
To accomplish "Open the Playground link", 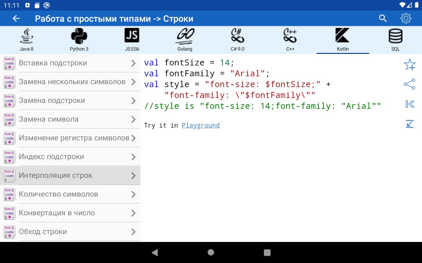I will click(201, 125).
